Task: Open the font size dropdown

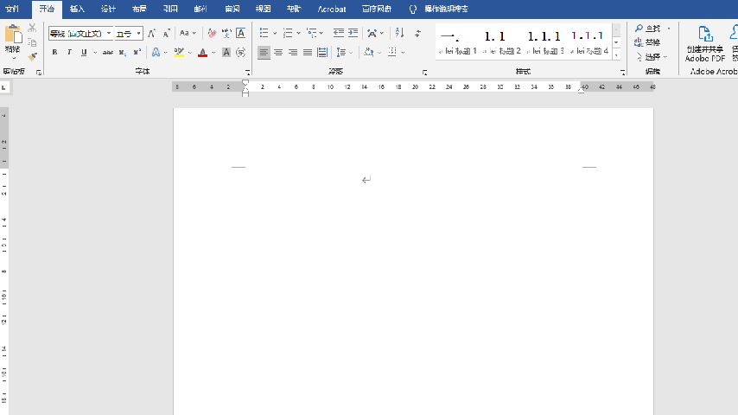Action: (138, 34)
